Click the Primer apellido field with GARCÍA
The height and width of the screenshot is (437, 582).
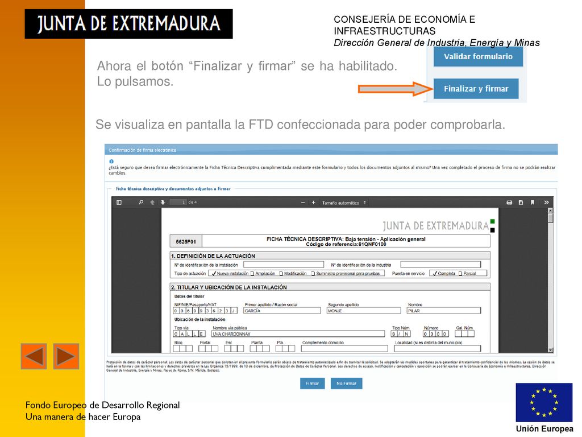[282, 311]
